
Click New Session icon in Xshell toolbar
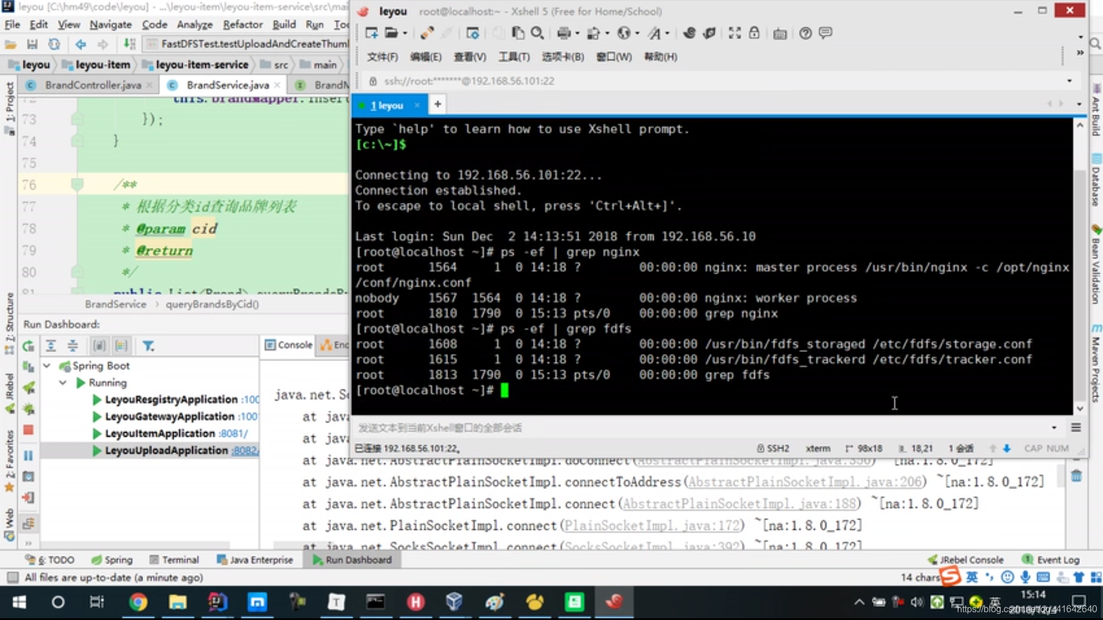pyautogui.click(x=371, y=33)
